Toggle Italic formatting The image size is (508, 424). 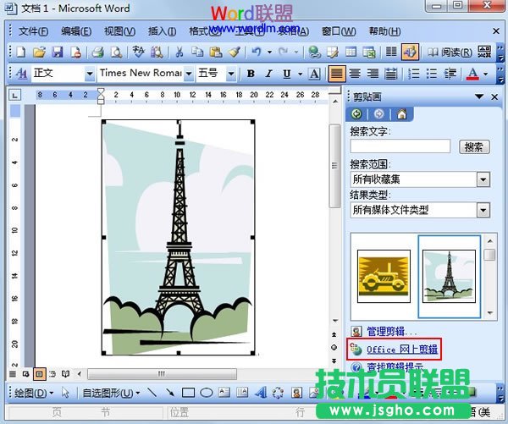pyautogui.click(x=269, y=74)
